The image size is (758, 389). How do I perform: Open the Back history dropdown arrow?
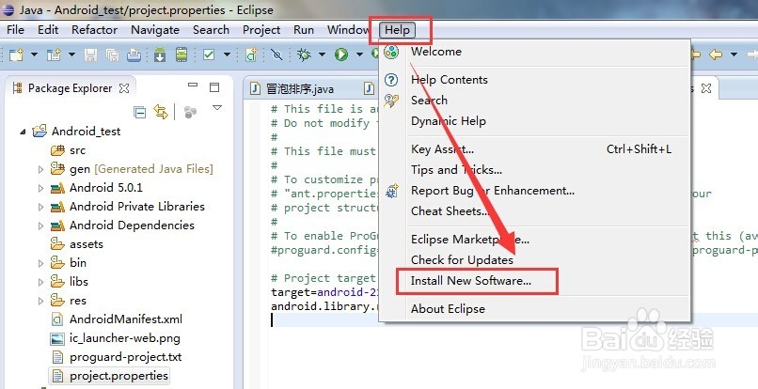(734, 54)
